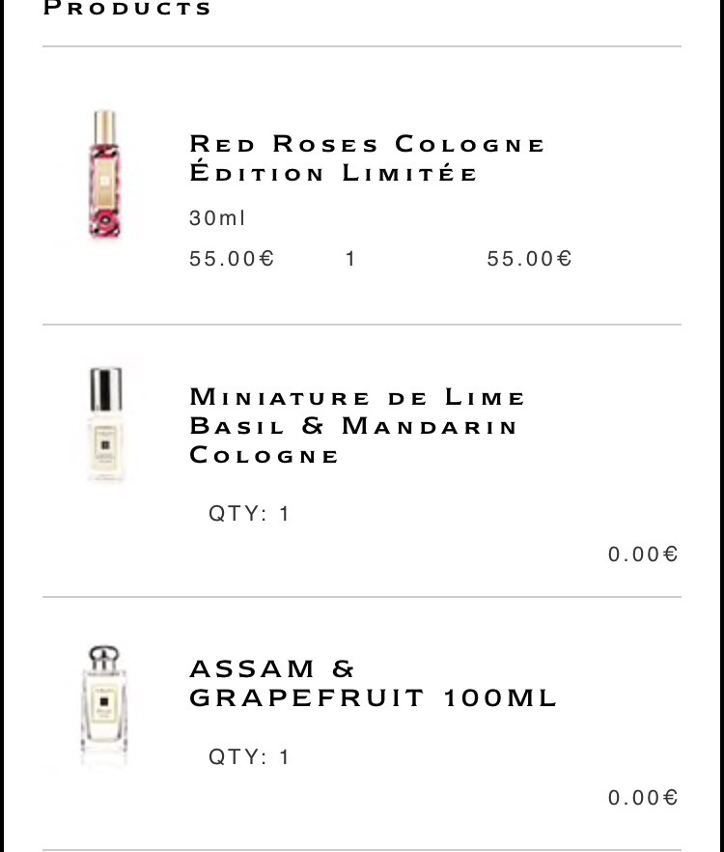Click the Basil & Mandarin line of the title

coord(353,426)
